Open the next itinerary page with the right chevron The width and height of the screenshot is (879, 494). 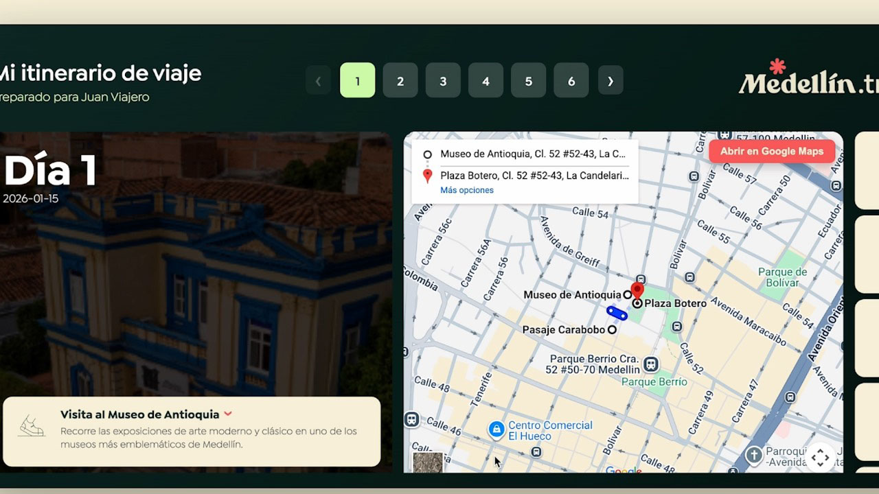(610, 80)
